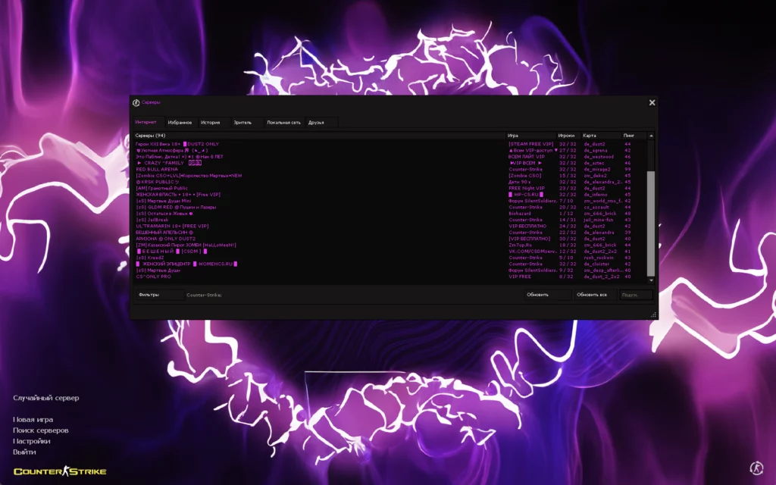The image size is (776, 485).
Task: Switch to the Избранное tab
Action: [180, 122]
